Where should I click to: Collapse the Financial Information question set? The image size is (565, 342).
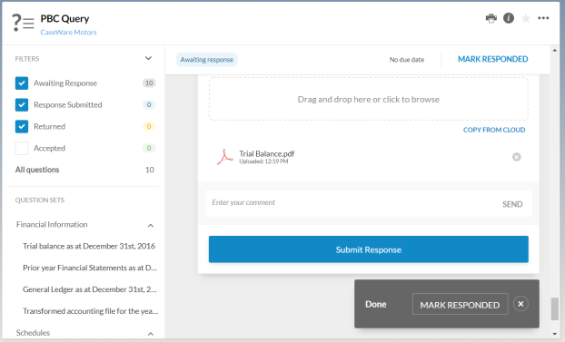(x=151, y=226)
